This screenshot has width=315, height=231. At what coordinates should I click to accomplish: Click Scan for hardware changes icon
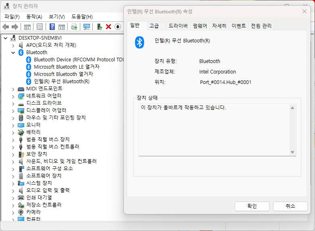[87, 27]
